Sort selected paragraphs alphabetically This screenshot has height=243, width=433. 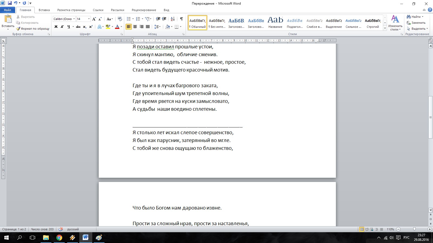[x=173, y=19]
